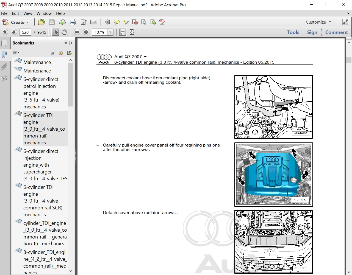Click the zoom field showing 107%
Image resolution: width=352 pixels, height=275 pixels.
[99, 32]
